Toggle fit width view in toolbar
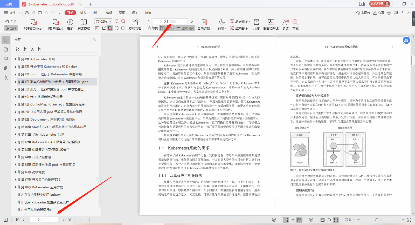 tap(110, 28)
